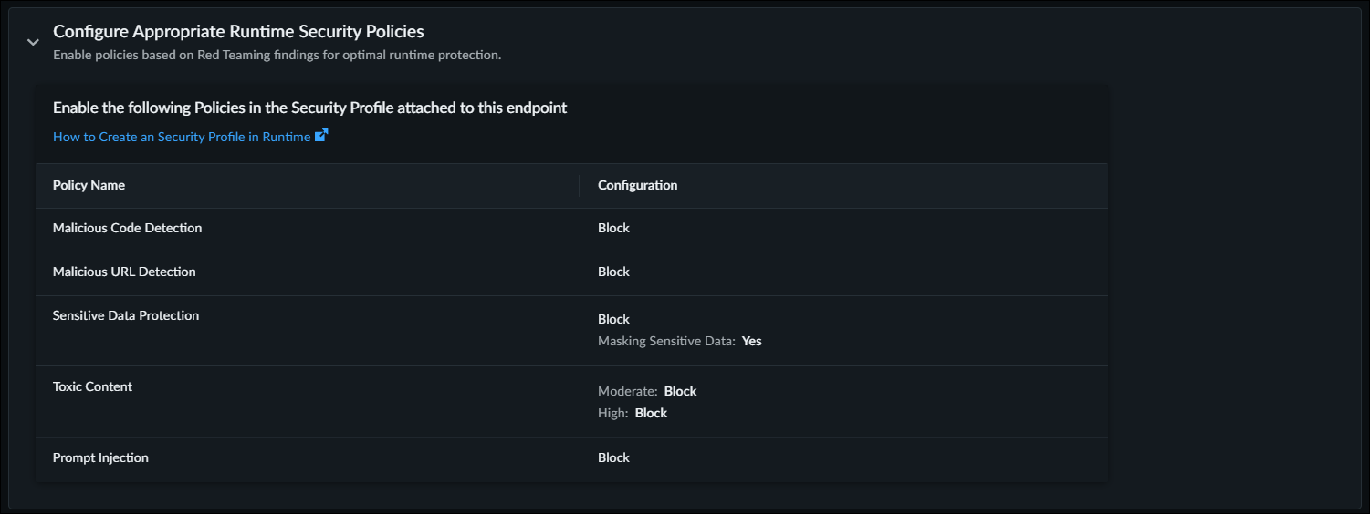This screenshot has width=1370, height=514.
Task: Click the Policy Name column header
Action: 89,185
